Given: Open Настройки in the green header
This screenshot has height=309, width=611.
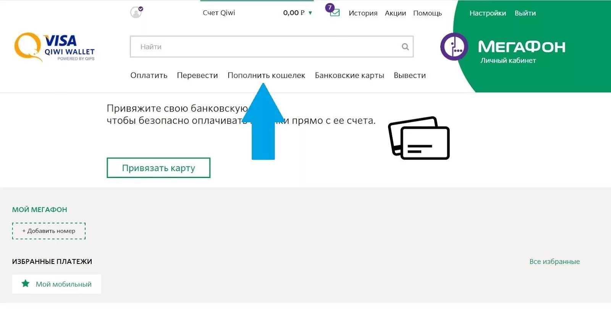Looking at the screenshot, I should point(488,13).
